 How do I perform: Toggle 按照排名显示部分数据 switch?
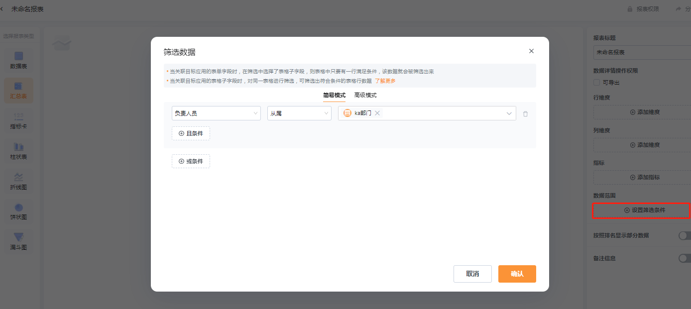click(x=685, y=235)
